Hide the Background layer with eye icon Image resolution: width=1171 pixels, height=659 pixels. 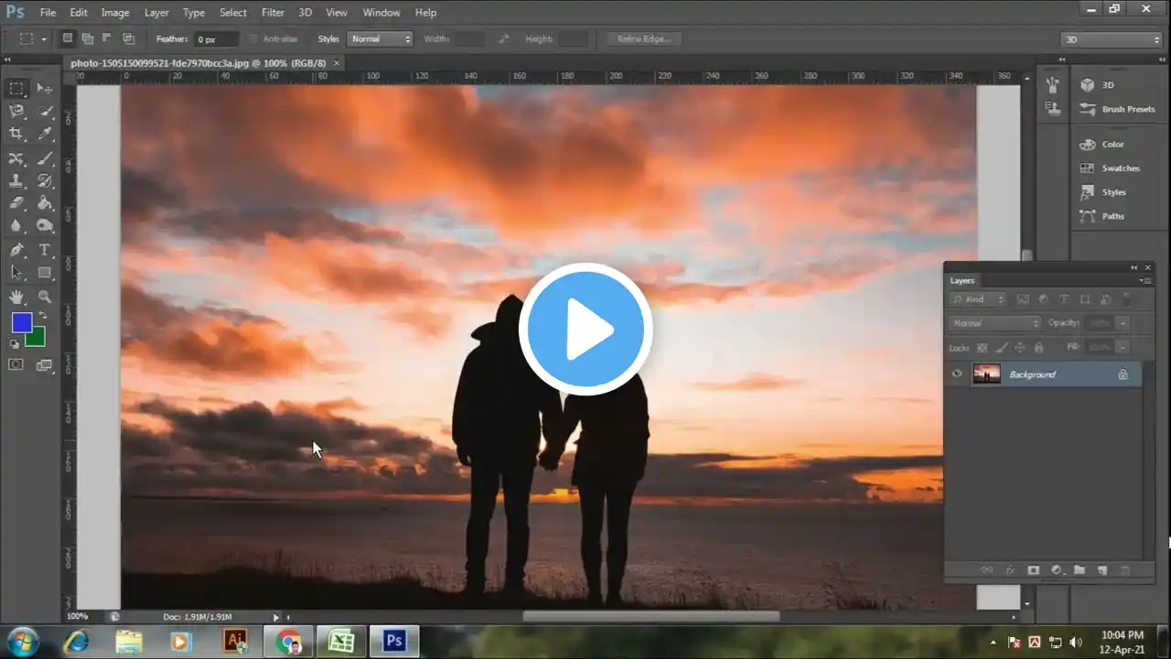[x=957, y=374]
